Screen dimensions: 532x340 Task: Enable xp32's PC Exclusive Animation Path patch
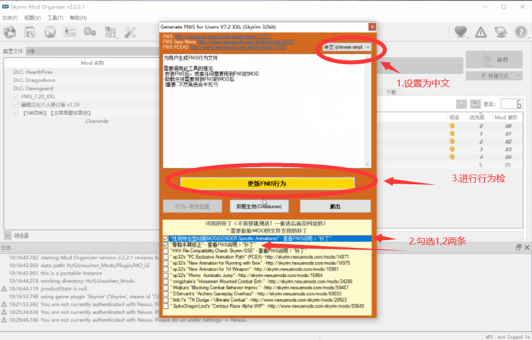(x=165, y=257)
